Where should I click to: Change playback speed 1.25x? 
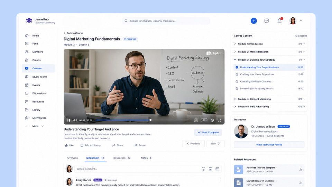pos(204,120)
